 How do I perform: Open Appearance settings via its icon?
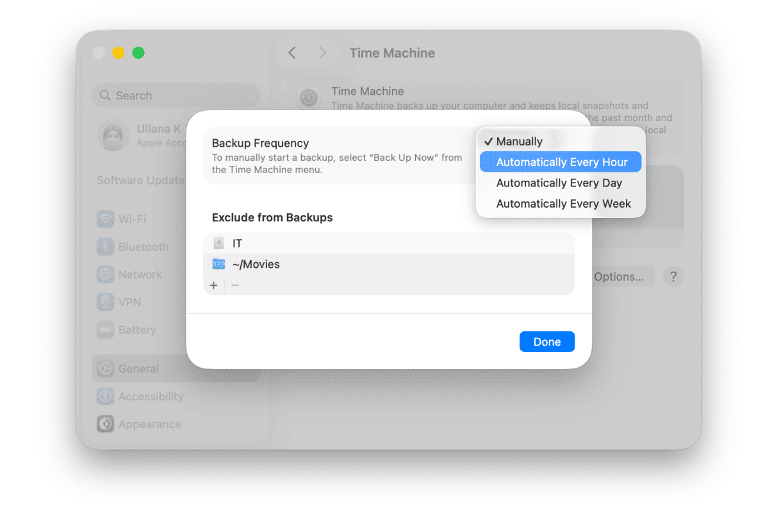click(105, 424)
